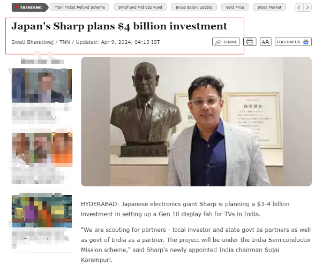The image size is (330, 265).
Task: Click the print icon
Action: point(250,42)
